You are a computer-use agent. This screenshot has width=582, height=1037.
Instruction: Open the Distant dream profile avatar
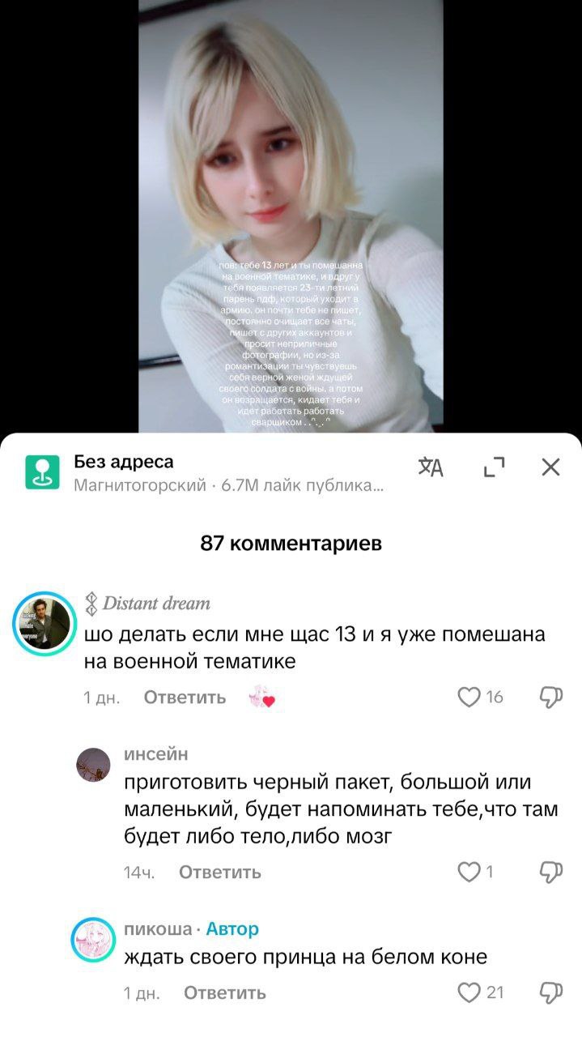45,623
